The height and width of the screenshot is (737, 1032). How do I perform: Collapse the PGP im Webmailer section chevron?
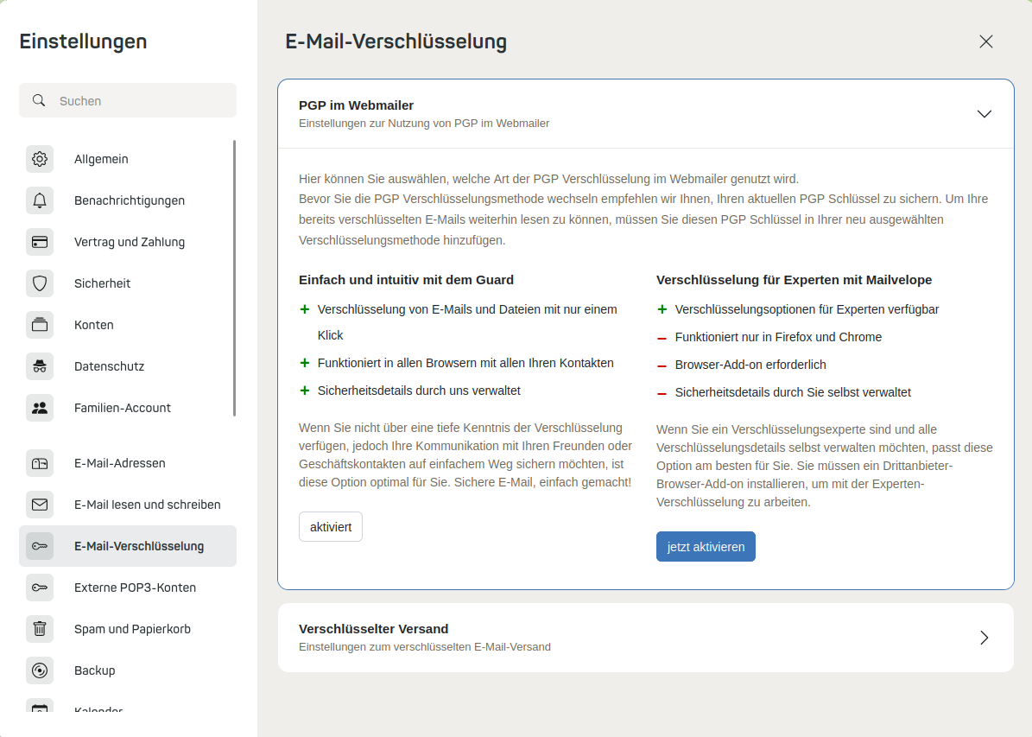point(984,114)
